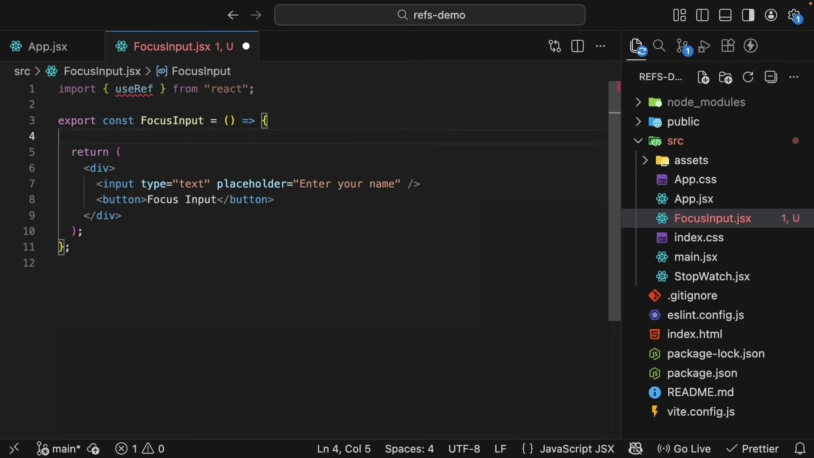The height and width of the screenshot is (458, 814).
Task: Open the .gitignore file
Action: 718,296
